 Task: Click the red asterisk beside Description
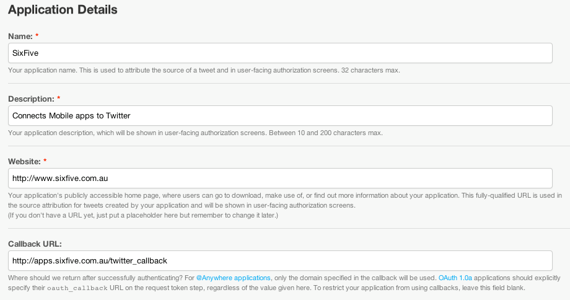(58, 98)
